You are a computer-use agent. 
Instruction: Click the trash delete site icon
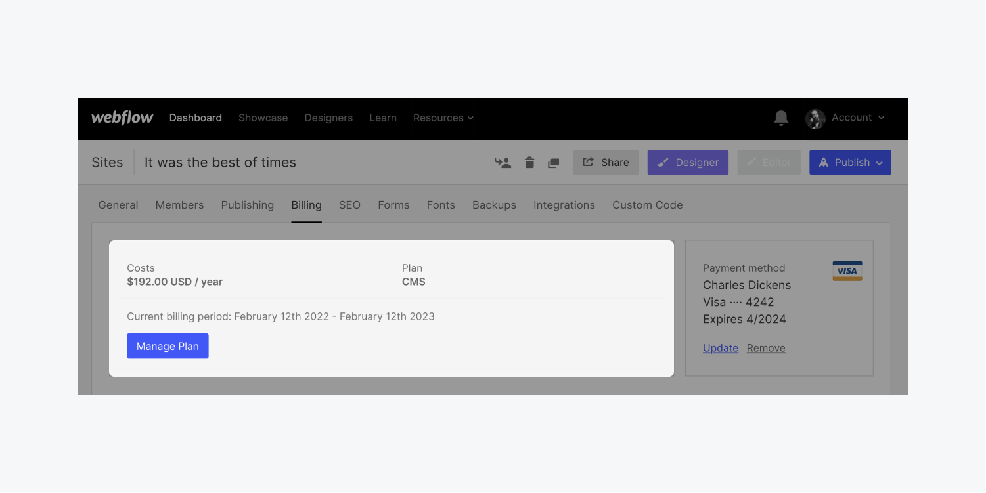pos(529,163)
